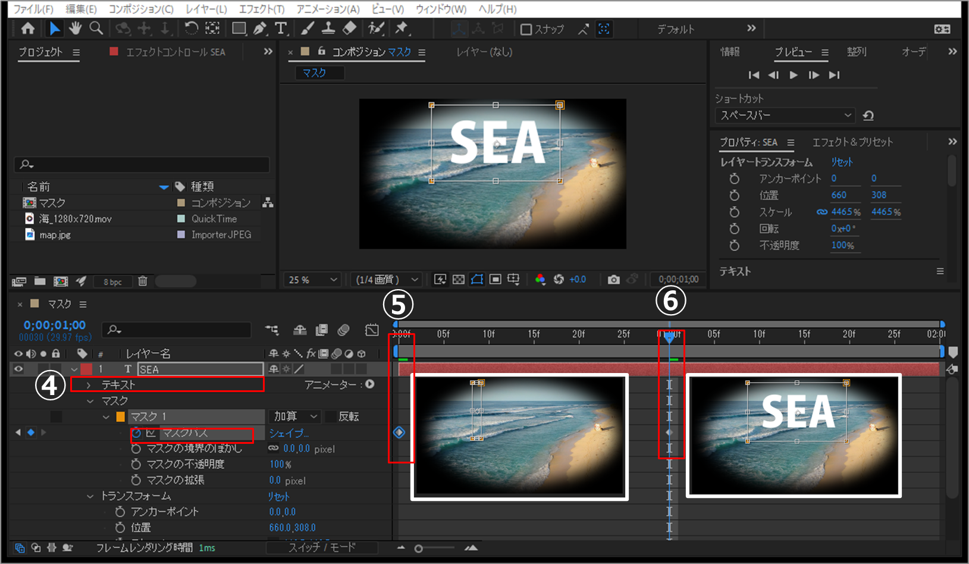Open mask mode dropdown showing 加算
The width and height of the screenshot is (969, 564).
[296, 416]
